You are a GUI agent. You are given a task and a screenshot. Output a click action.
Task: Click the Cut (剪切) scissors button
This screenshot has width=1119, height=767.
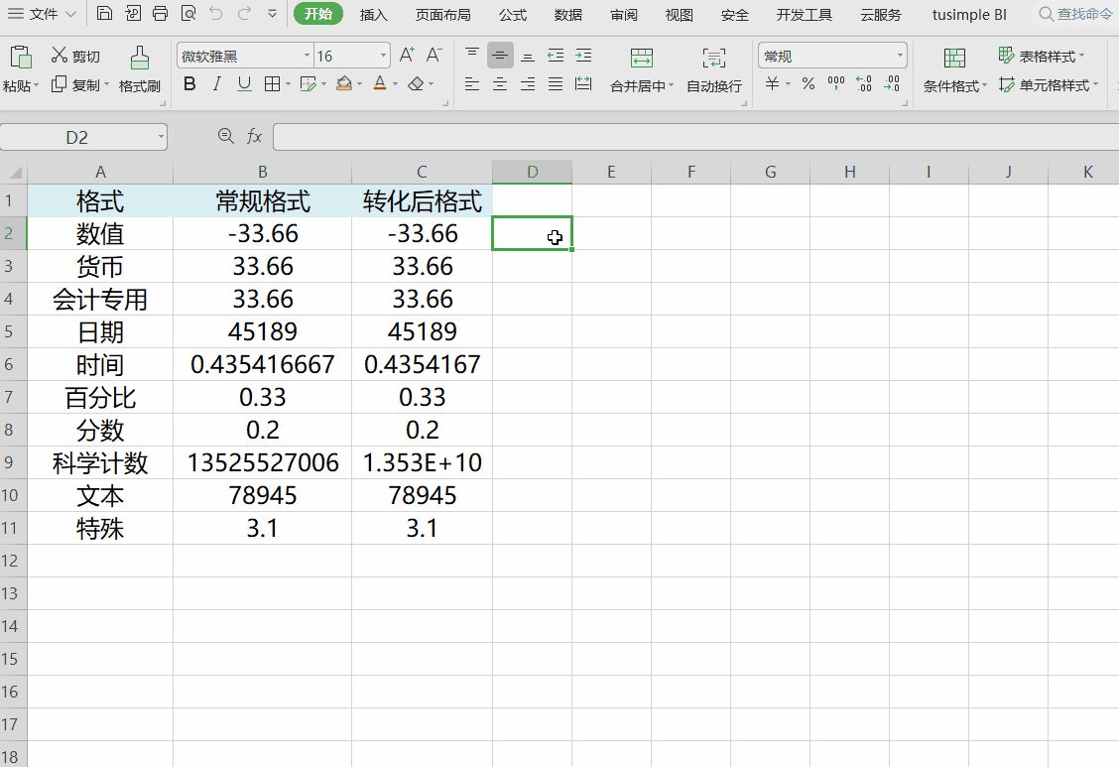75,57
